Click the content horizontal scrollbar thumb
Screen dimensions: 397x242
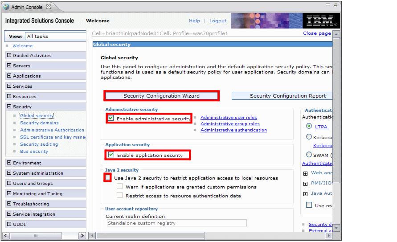(151, 236)
